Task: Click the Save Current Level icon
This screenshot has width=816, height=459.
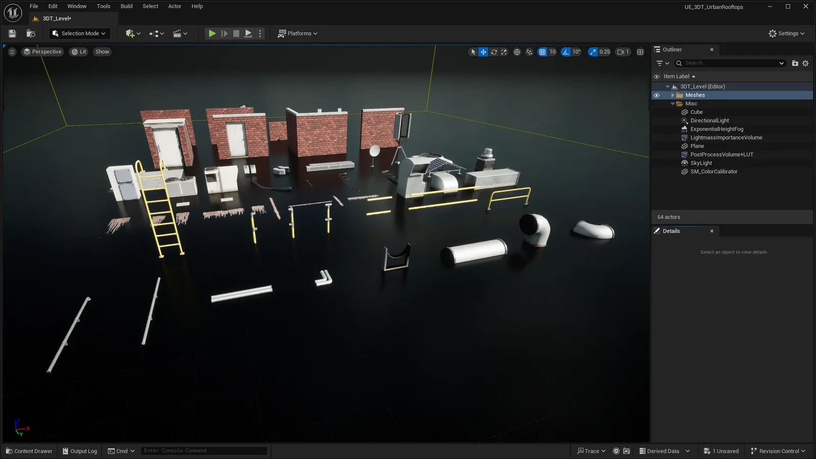Action: (11, 33)
